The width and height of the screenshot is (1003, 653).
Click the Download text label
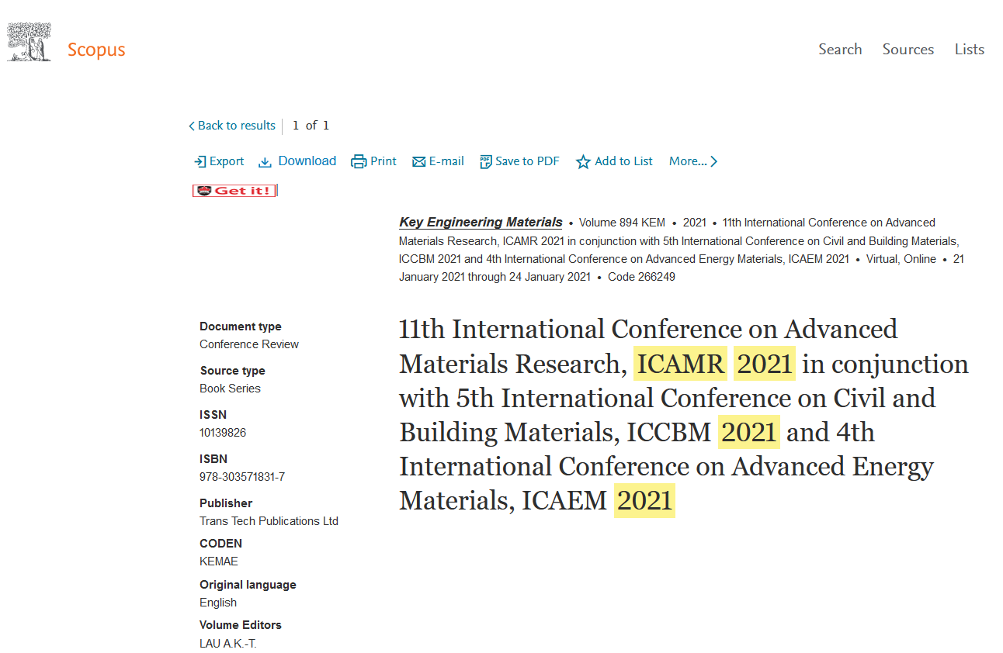coord(307,161)
